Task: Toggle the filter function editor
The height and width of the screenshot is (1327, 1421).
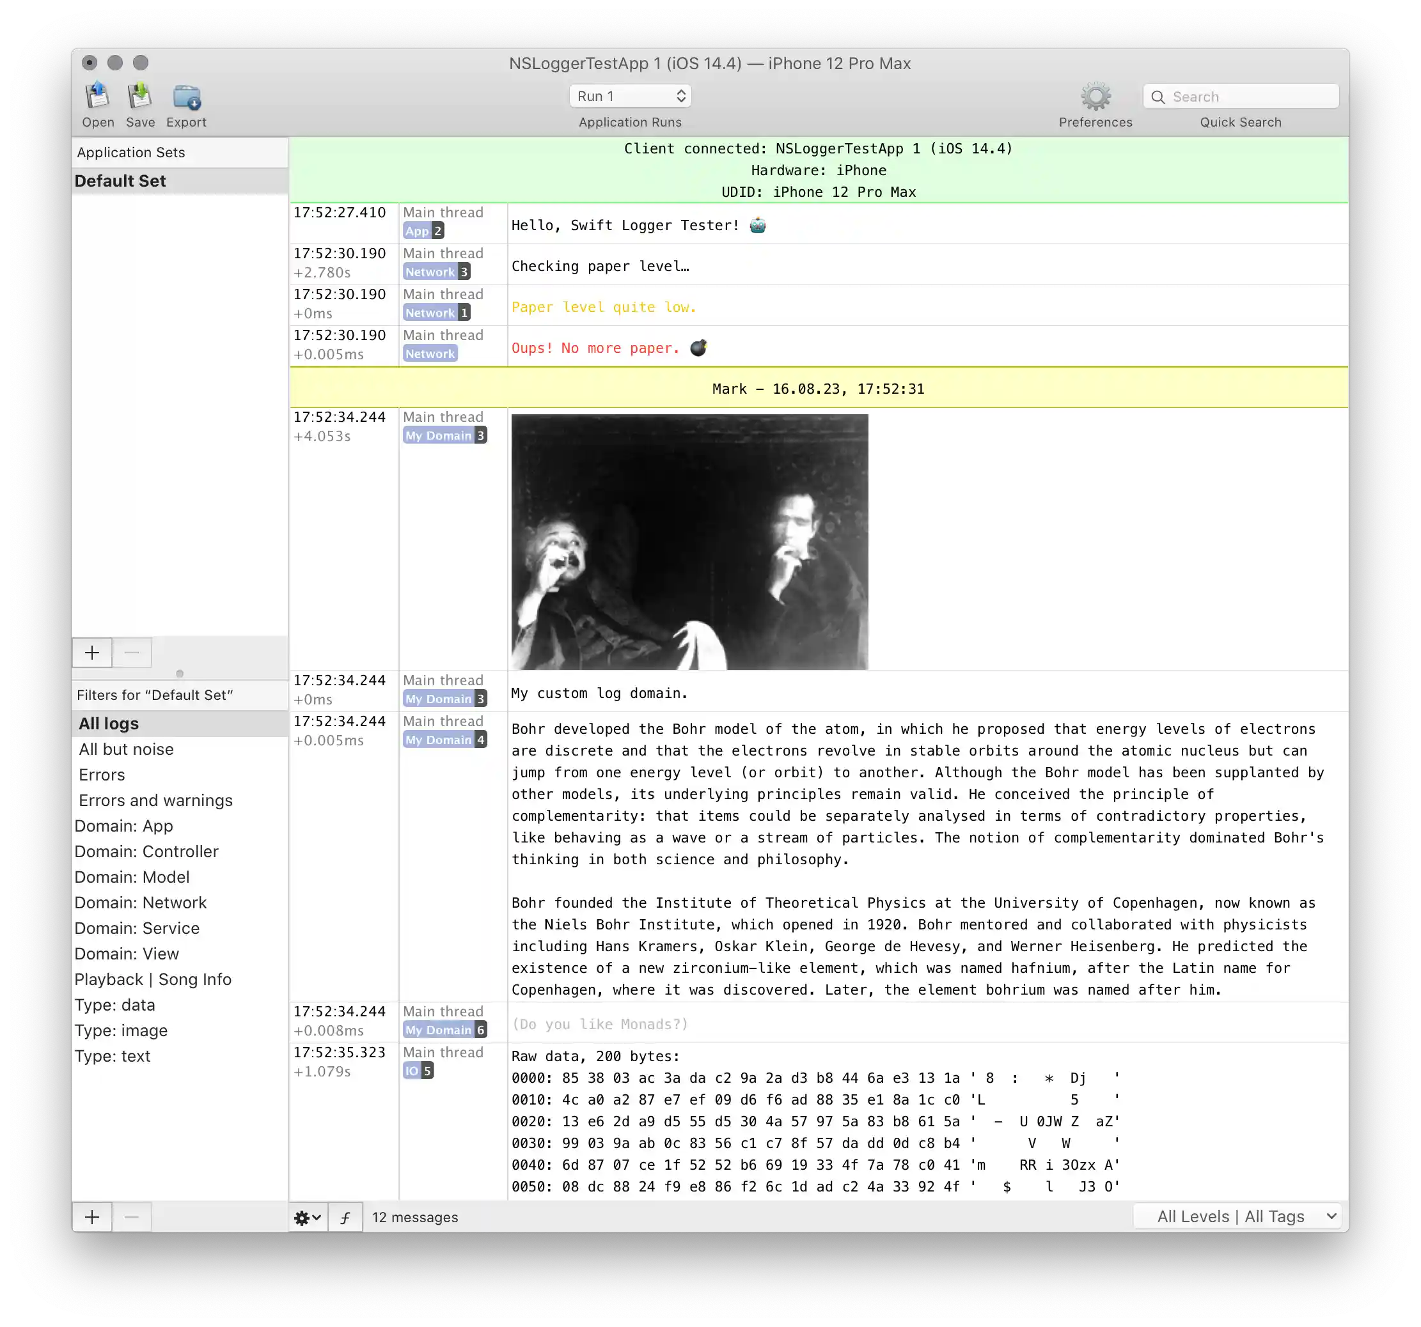Action: pyautogui.click(x=346, y=1218)
